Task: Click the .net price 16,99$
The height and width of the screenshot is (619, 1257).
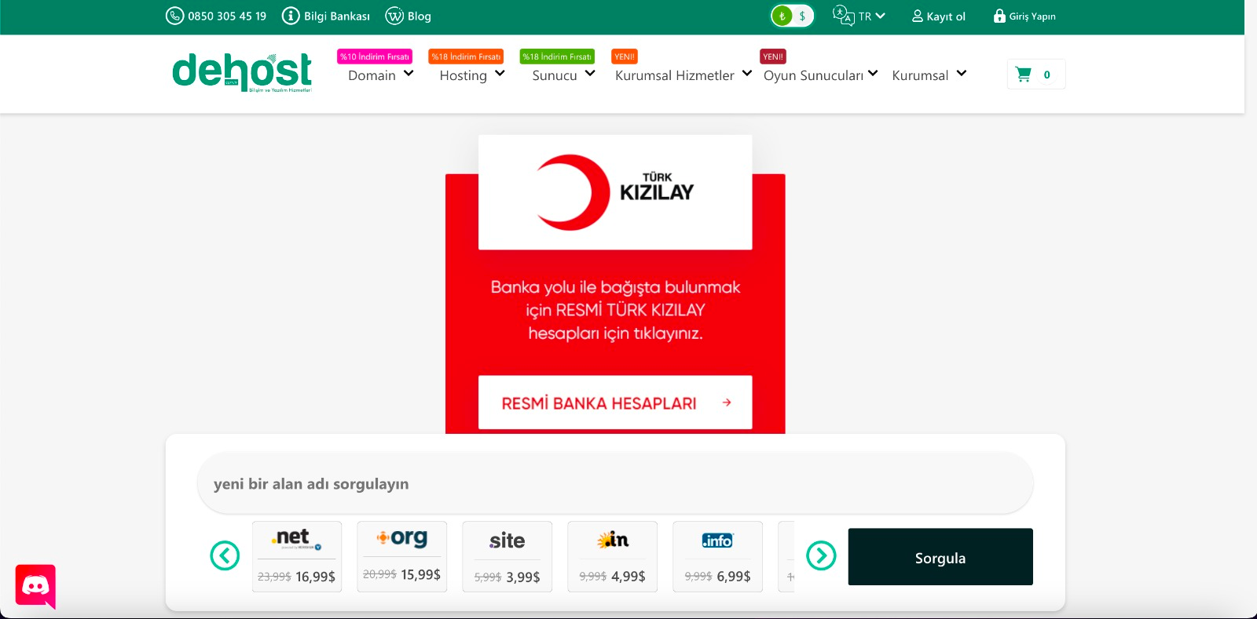Action: point(316,577)
